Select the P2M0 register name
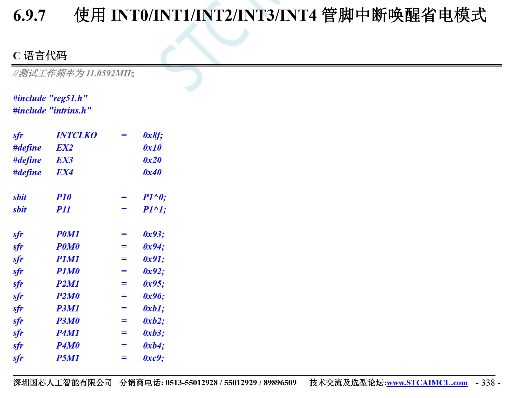 click(68, 296)
